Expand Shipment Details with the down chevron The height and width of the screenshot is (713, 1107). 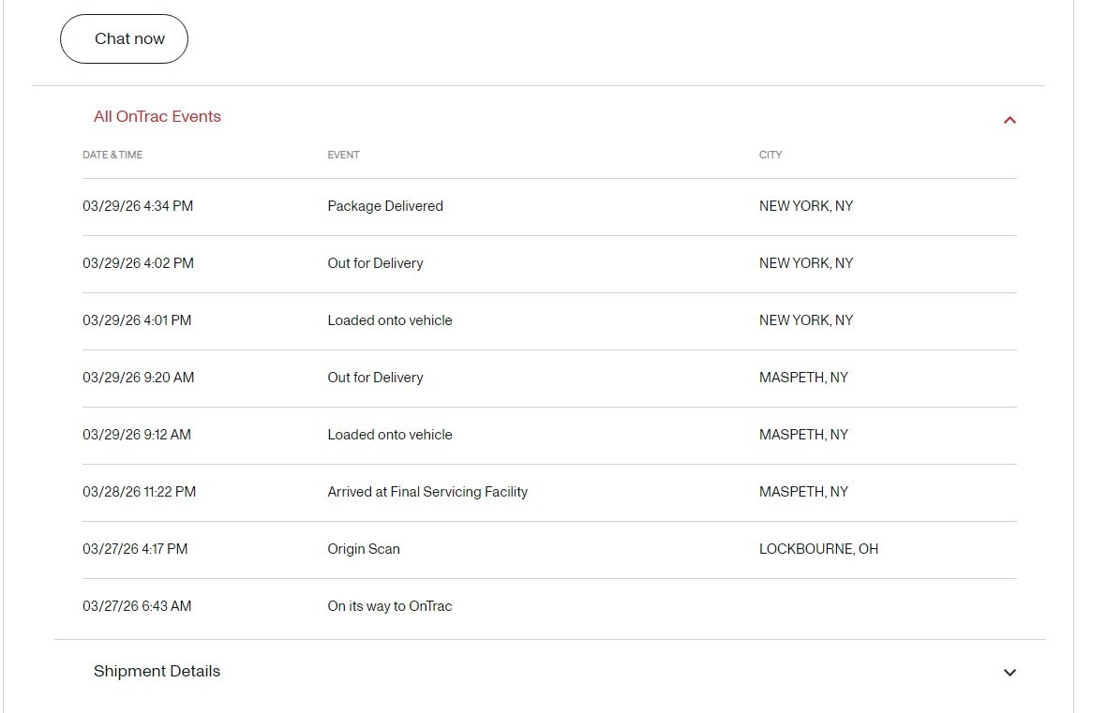coord(1010,673)
